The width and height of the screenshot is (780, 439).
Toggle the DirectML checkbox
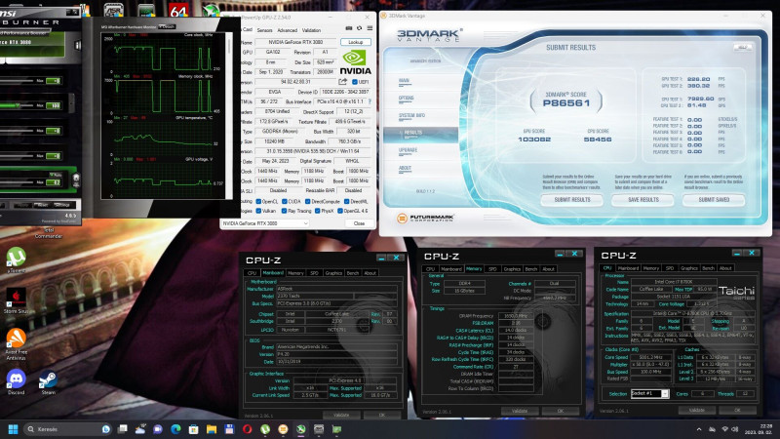click(x=346, y=202)
